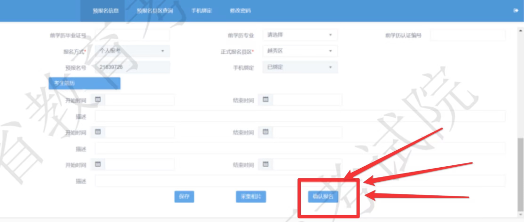Open date picker for third 开始时间 field
This screenshot has height=222, width=524.
[x=98, y=164]
